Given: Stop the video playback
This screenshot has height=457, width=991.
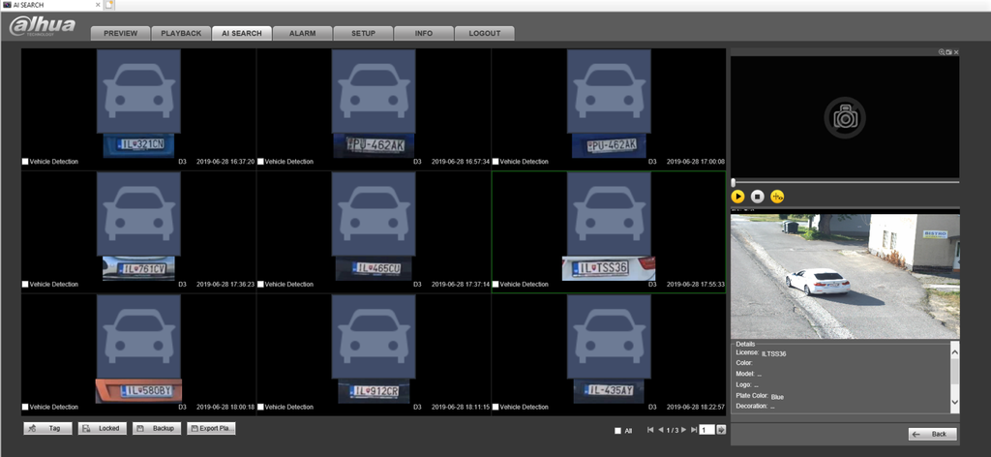Looking at the screenshot, I should click(758, 197).
